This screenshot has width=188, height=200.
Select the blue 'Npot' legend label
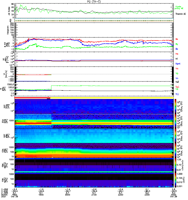click(178, 64)
